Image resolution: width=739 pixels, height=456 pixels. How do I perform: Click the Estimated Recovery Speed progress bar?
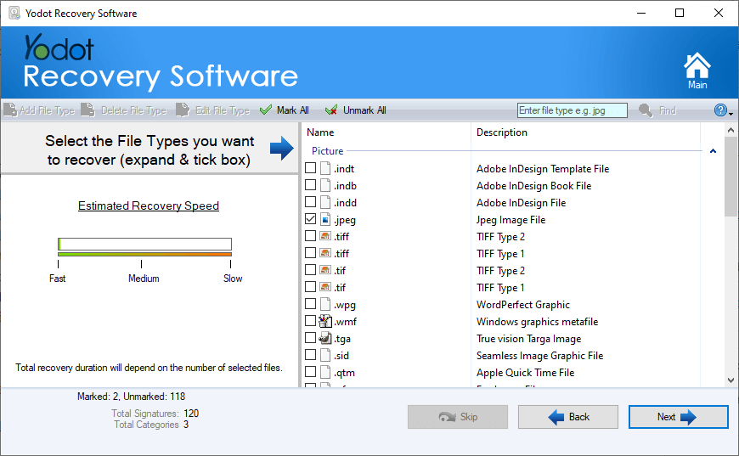[x=144, y=244]
